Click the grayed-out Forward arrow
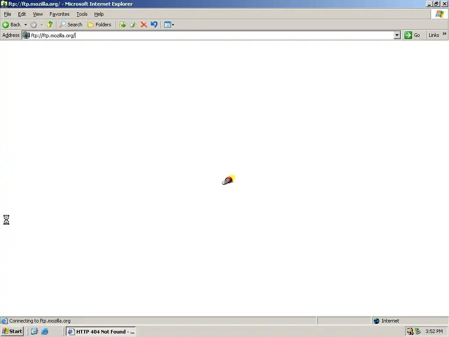This screenshot has width=449, height=337. point(33,25)
